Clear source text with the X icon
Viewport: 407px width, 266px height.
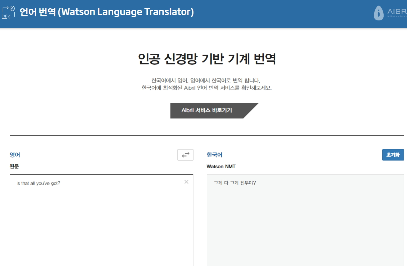pyautogui.click(x=186, y=182)
